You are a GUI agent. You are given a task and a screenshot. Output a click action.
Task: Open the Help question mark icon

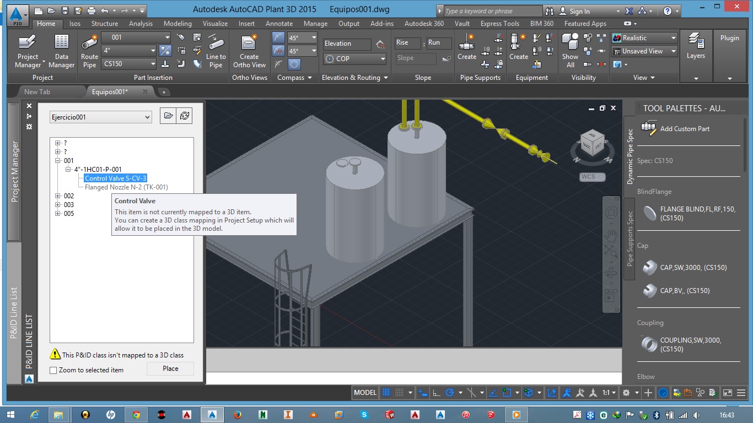[x=668, y=11]
